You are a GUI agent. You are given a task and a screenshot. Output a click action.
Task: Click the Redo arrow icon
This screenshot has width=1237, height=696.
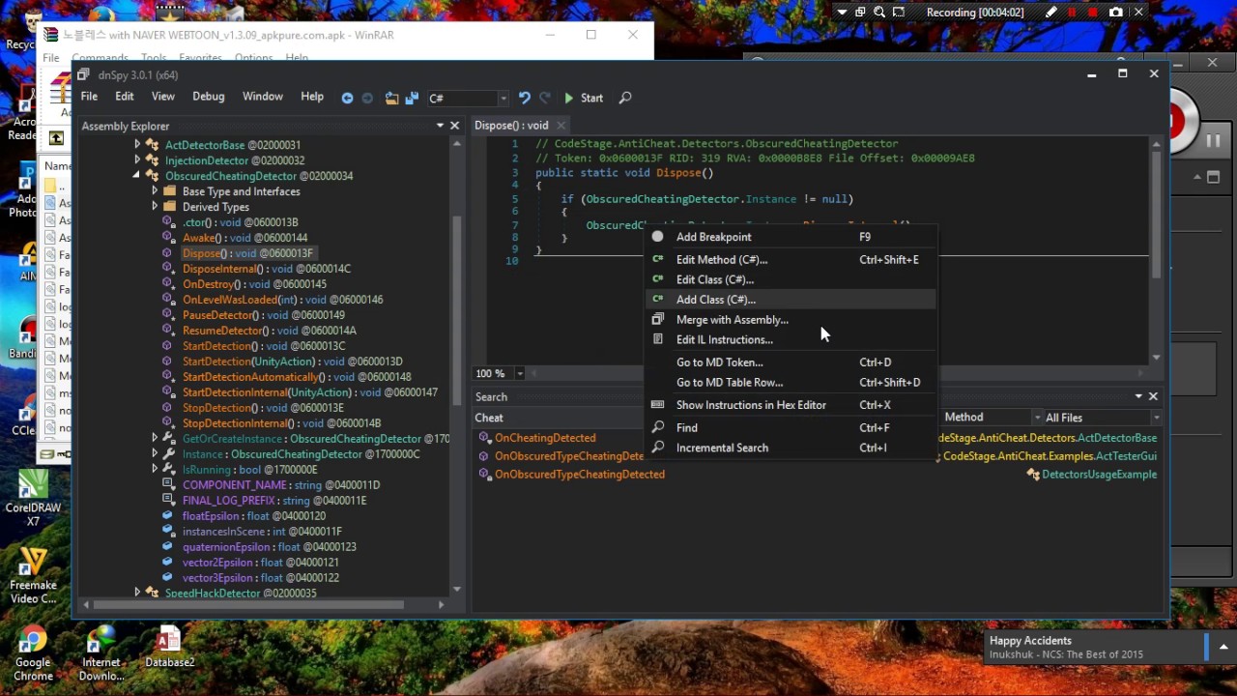pos(544,98)
